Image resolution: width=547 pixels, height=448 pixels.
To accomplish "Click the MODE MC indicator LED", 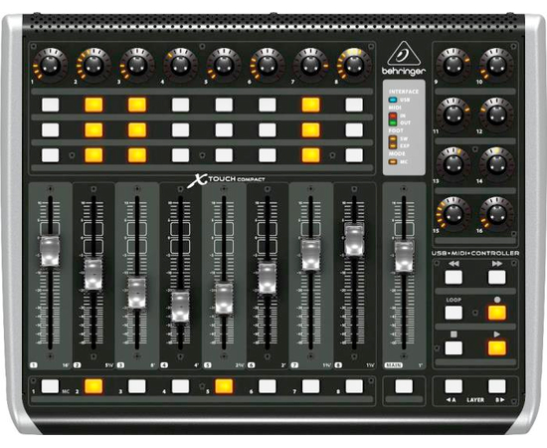I will coord(393,161).
